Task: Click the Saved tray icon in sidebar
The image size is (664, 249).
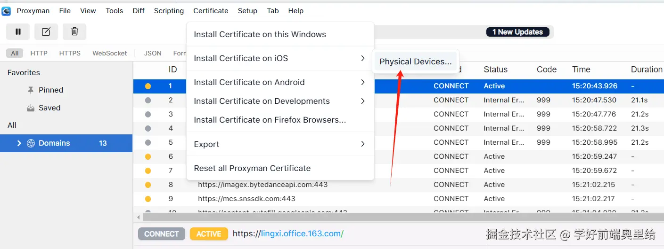Action: click(31, 108)
